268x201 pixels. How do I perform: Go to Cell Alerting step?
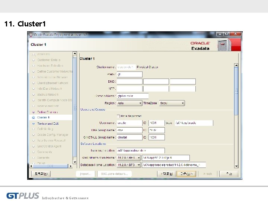(45, 129)
